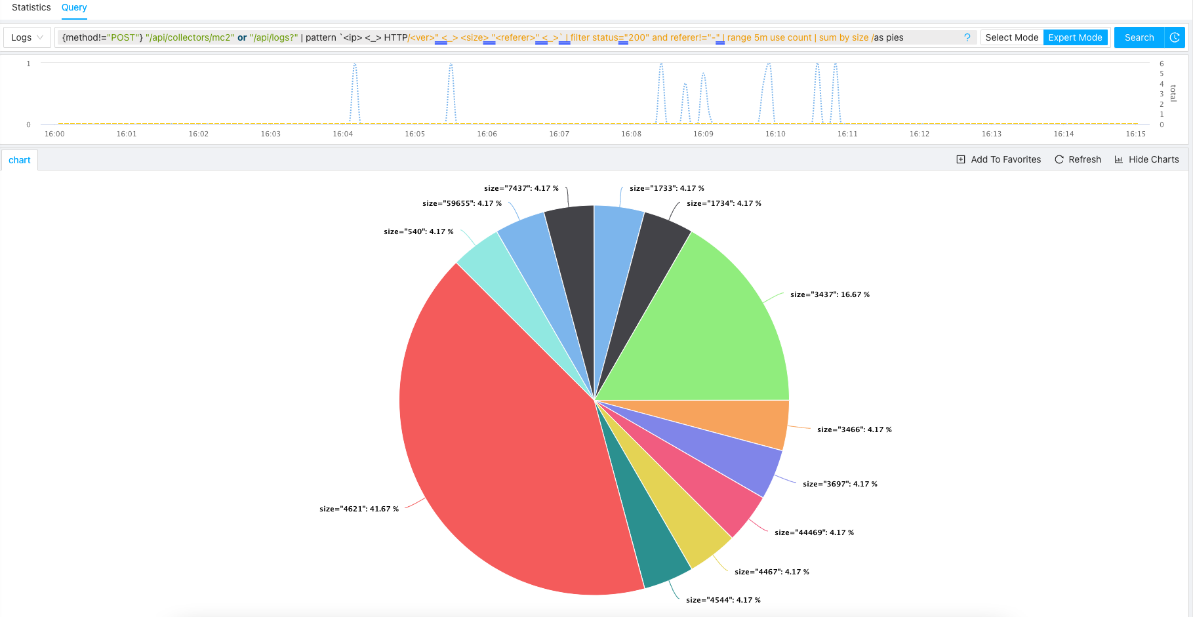The width and height of the screenshot is (1193, 617).
Task: Switch to the Query tab
Action: (x=74, y=7)
